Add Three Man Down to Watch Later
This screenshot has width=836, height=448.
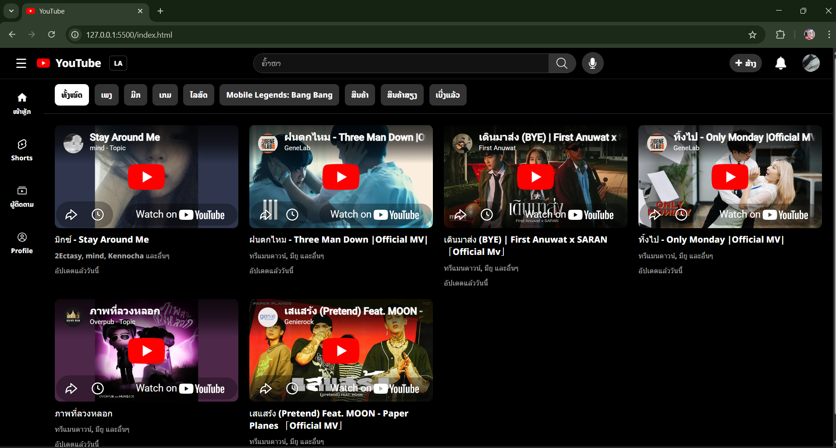(292, 215)
